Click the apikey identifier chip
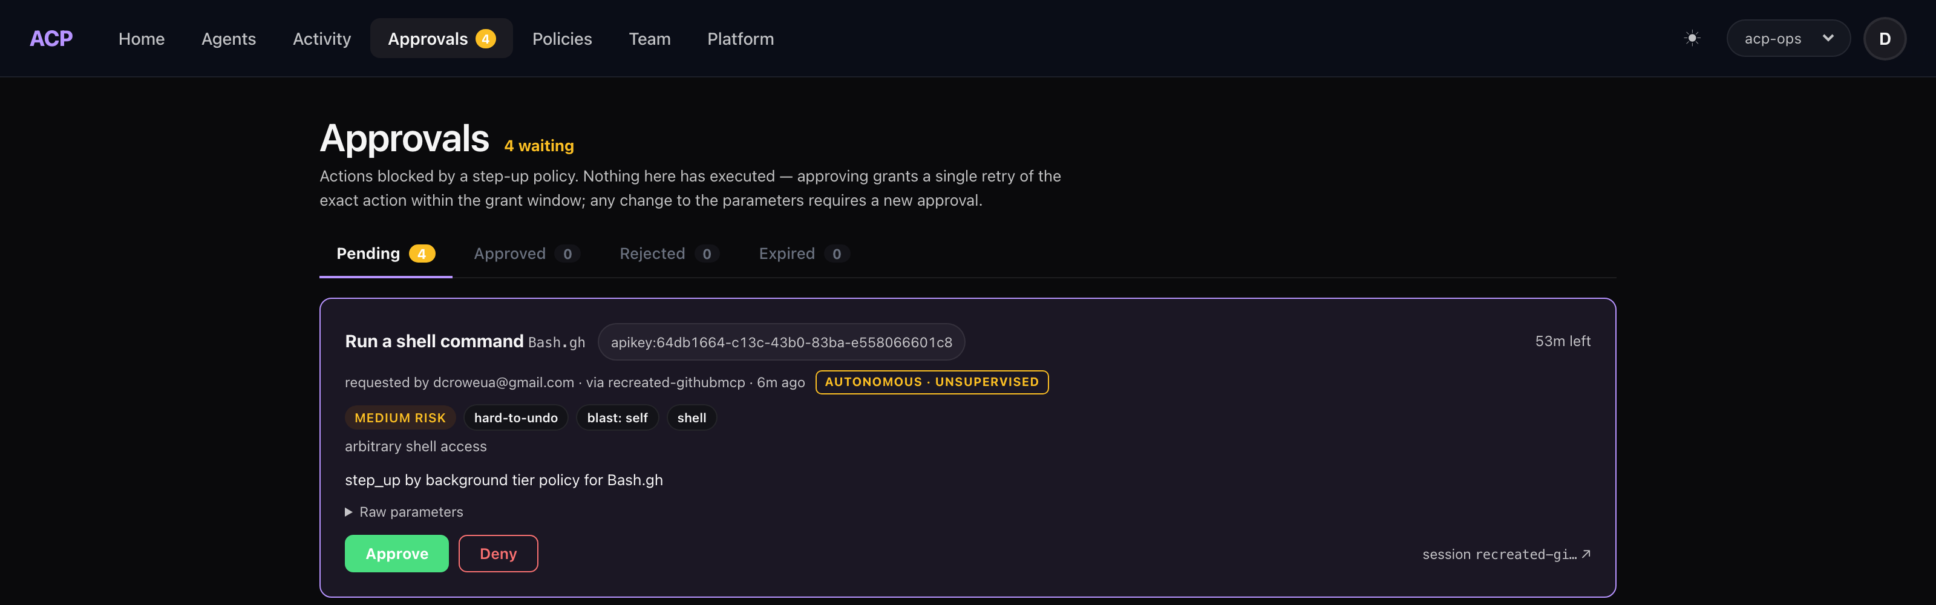 click(x=781, y=342)
